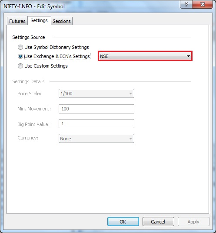Switch to the Futures tab

coord(17,21)
